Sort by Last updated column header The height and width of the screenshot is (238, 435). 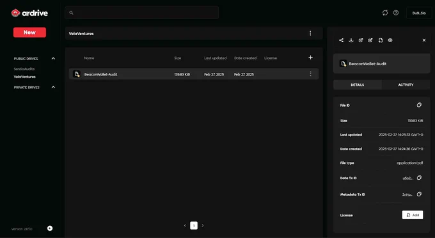pos(216,58)
